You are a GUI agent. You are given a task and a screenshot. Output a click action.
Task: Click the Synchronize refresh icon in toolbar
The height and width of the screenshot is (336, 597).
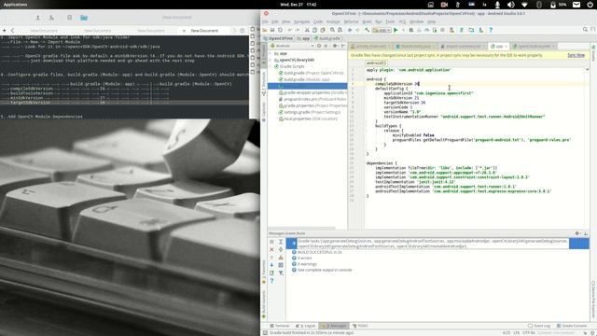[x=280, y=30]
